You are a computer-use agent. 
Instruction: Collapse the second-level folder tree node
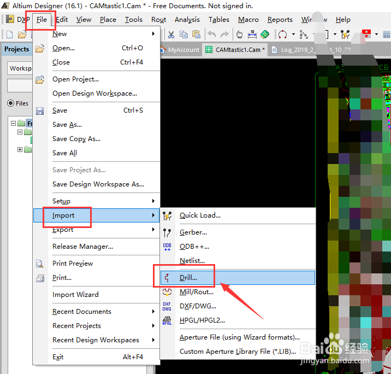(x=20, y=132)
